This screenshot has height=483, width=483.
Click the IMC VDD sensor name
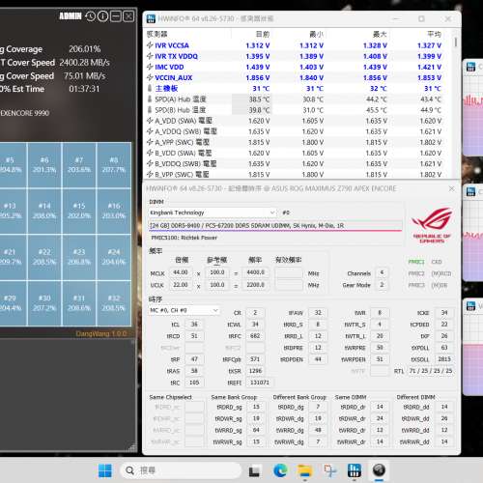point(169,67)
